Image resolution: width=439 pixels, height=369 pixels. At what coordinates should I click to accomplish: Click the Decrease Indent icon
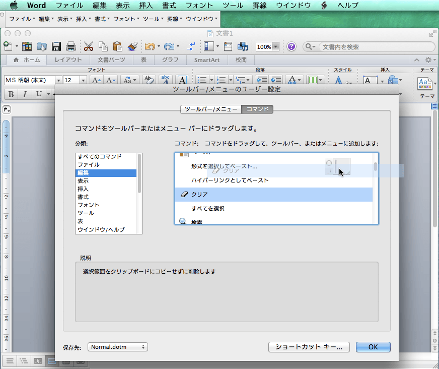pyautogui.click(x=262, y=80)
